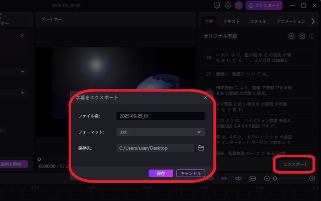This screenshot has height=201, width=321.
Task: Click the timeline ruler at 2:30
Action: click(x=35, y=188)
